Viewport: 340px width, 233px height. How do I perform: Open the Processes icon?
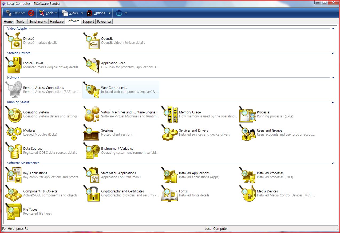click(247, 114)
